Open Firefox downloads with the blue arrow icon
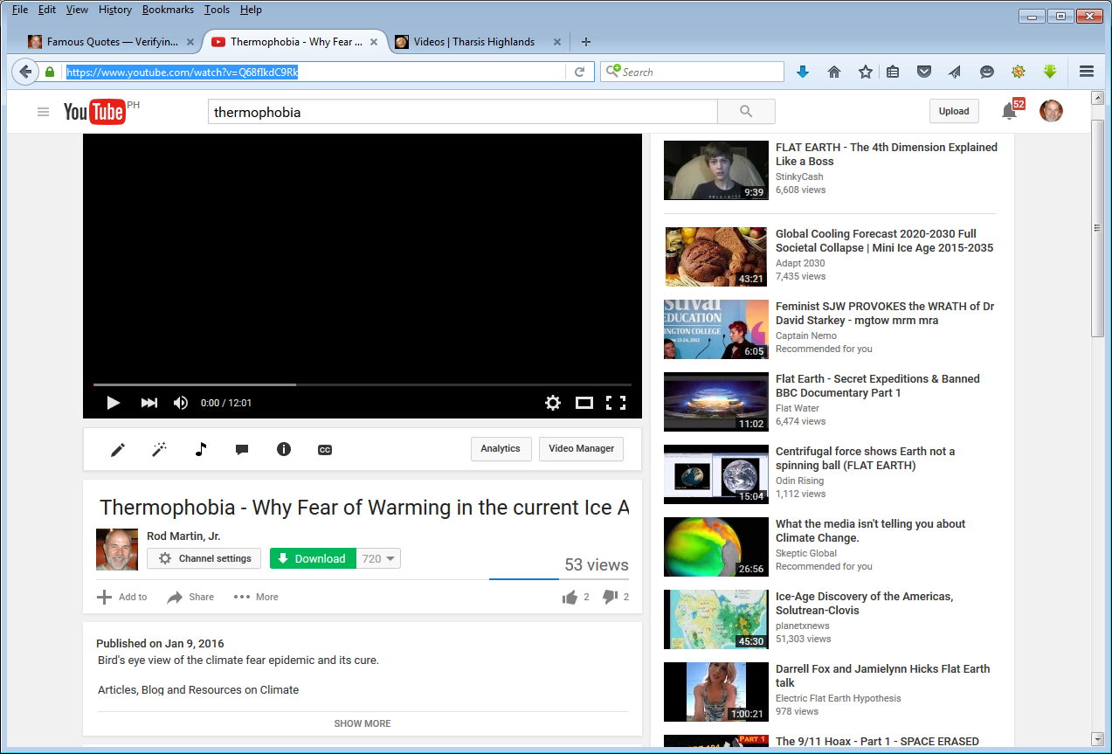The height and width of the screenshot is (754, 1112). click(803, 73)
